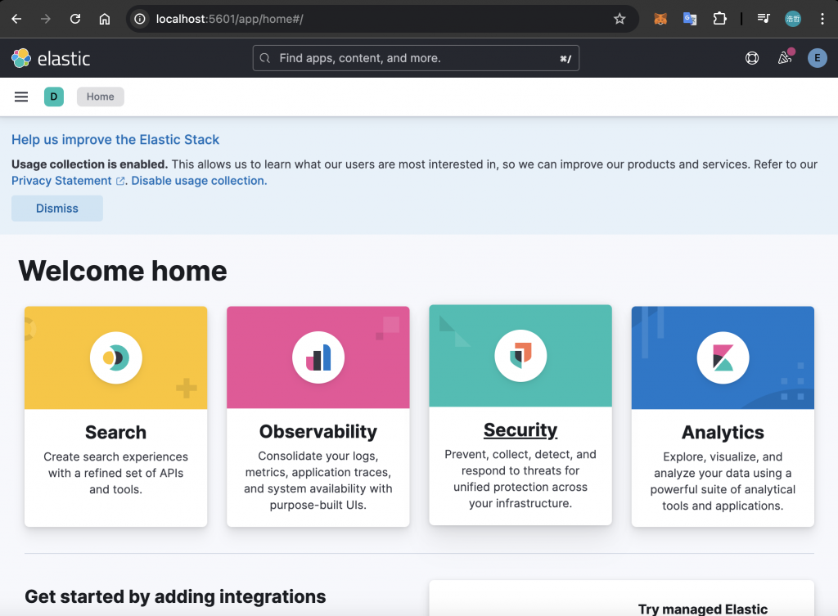Click the address bar URL
The width and height of the screenshot is (838, 616).
tap(230, 20)
